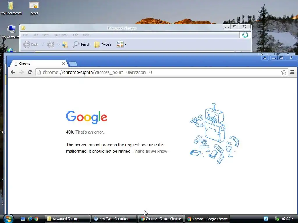Click the system tray network icon

[277, 219]
